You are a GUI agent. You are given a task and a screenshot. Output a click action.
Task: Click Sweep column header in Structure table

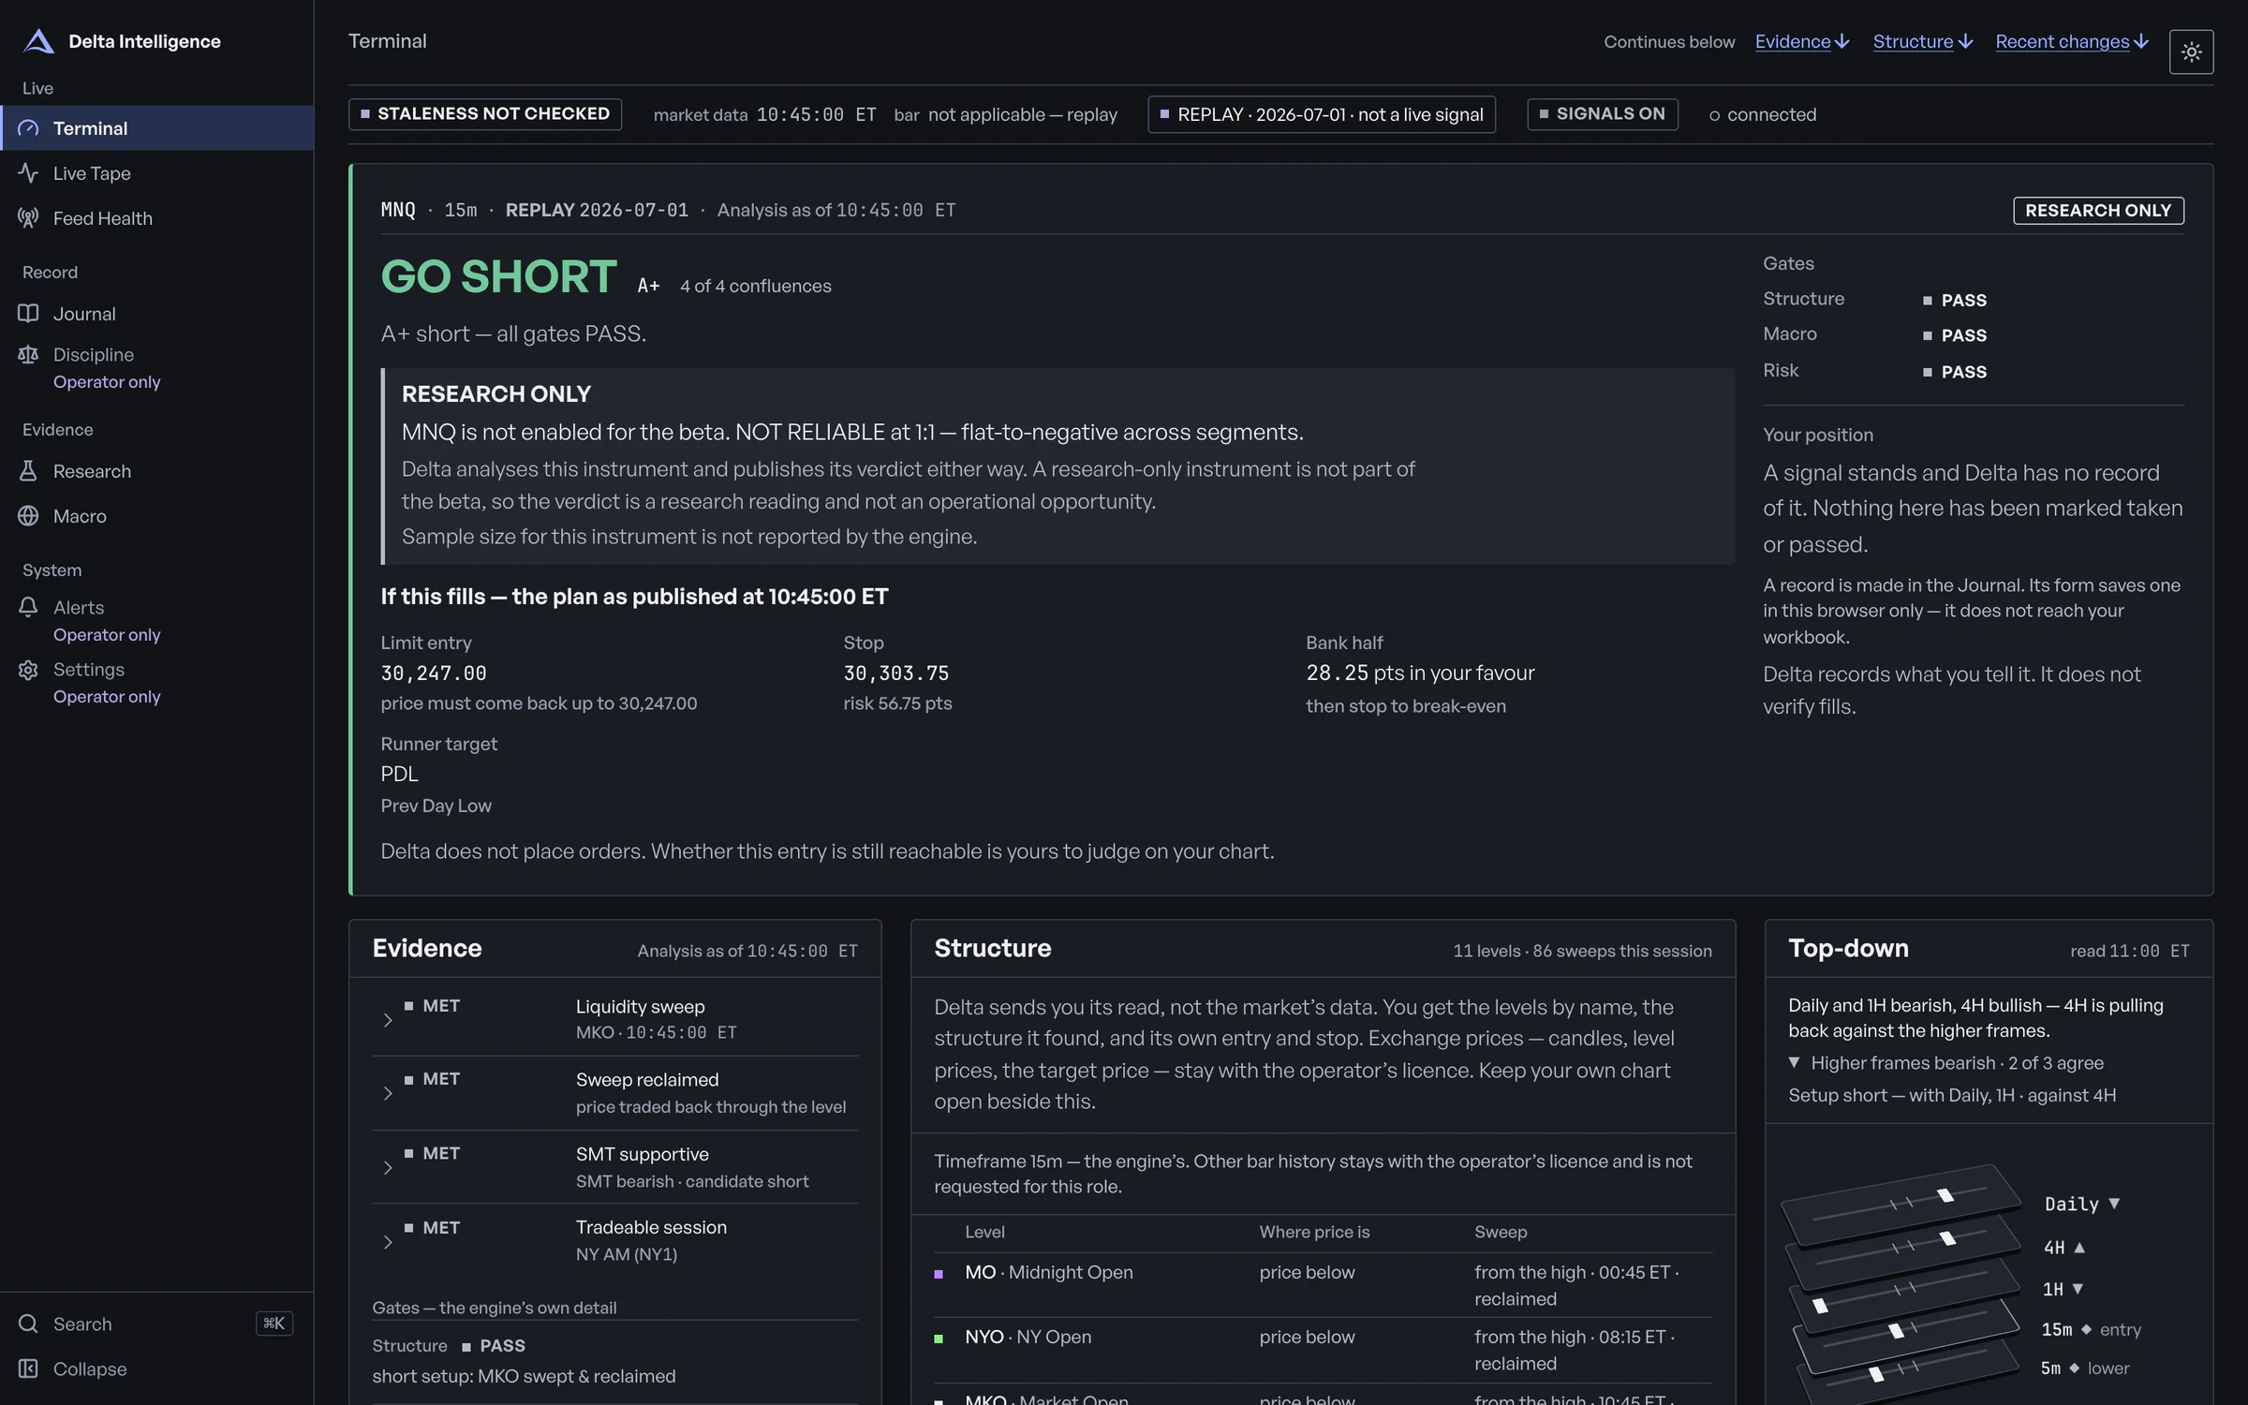pos(1501,1233)
